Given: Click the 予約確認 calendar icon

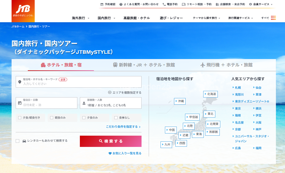Looking at the screenshot, I should click(102, 4).
